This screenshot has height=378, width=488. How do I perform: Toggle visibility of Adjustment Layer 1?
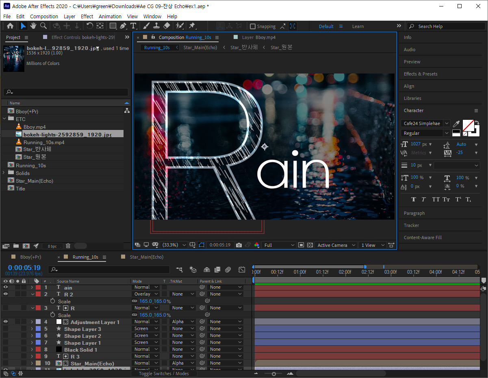(6, 322)
